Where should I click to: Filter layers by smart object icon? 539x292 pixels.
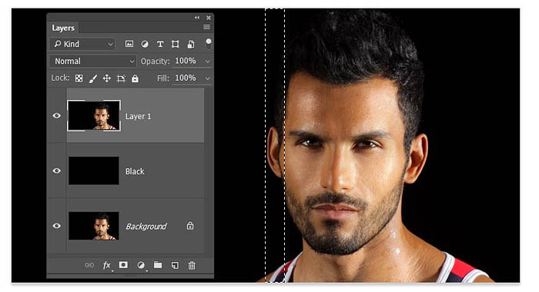pos(191,44)
